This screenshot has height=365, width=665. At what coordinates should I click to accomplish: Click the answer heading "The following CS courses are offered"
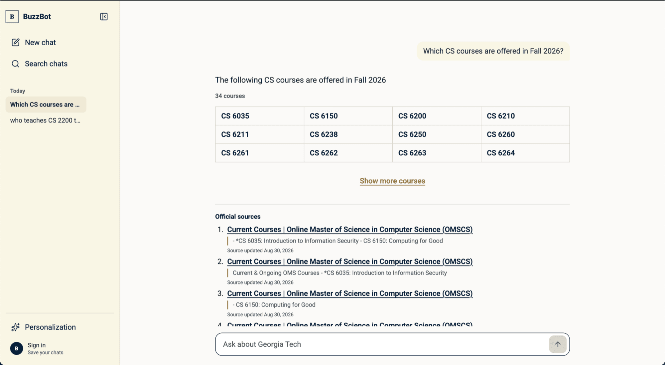(x=300, y=80)
